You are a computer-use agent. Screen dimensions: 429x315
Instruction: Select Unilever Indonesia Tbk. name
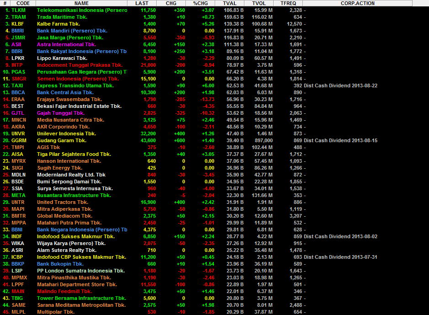(x=67, y=133)
